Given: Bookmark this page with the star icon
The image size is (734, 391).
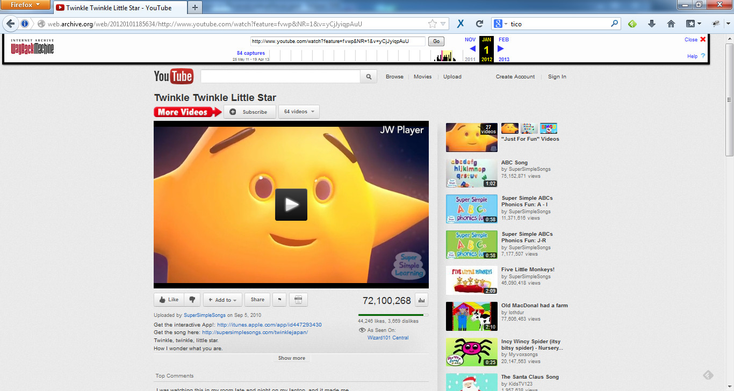Looking at the screenshot, I should [433, 24].
